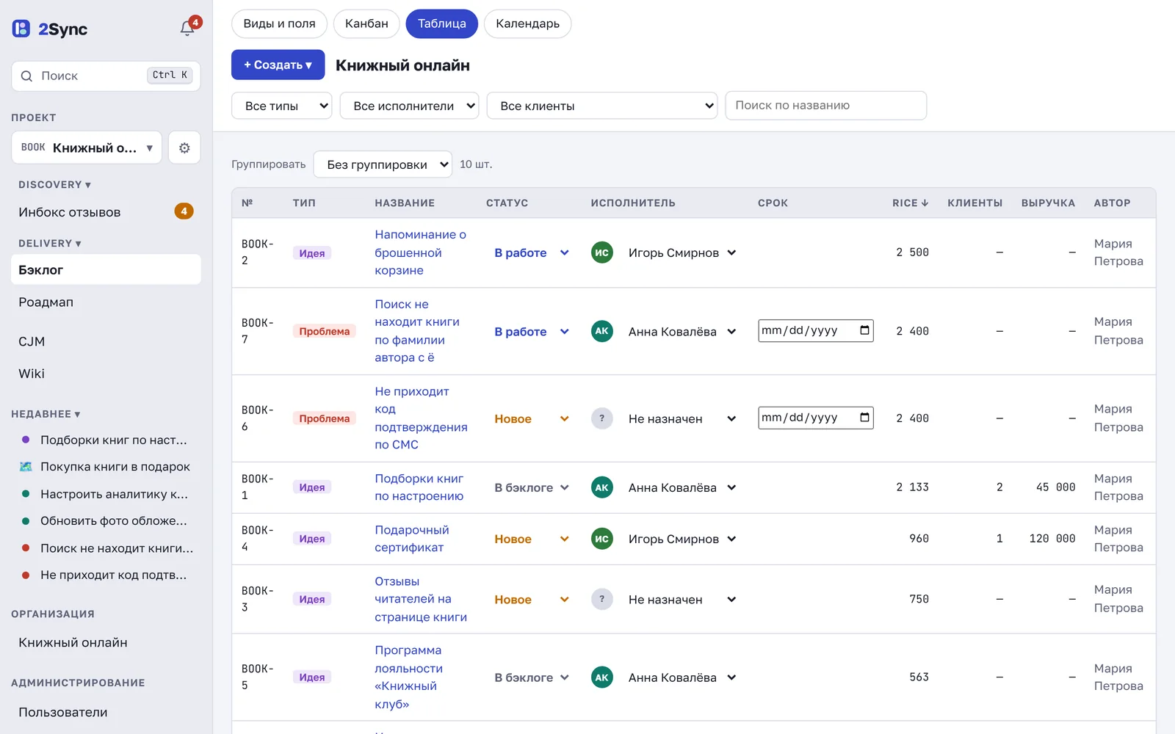Click search magnifier icon in sidebar

(x=26, y=76)
